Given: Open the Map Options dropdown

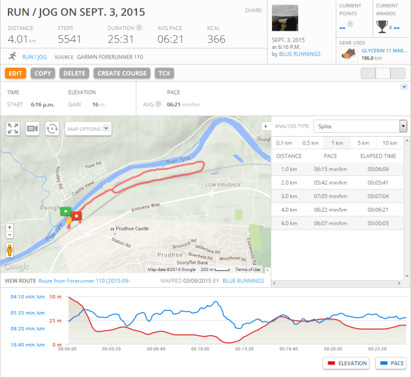Looking at the screenshot, I should point(89,129).
